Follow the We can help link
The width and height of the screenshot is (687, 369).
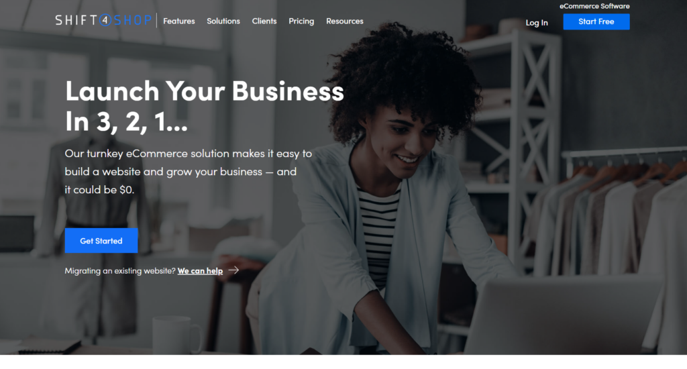200,271
